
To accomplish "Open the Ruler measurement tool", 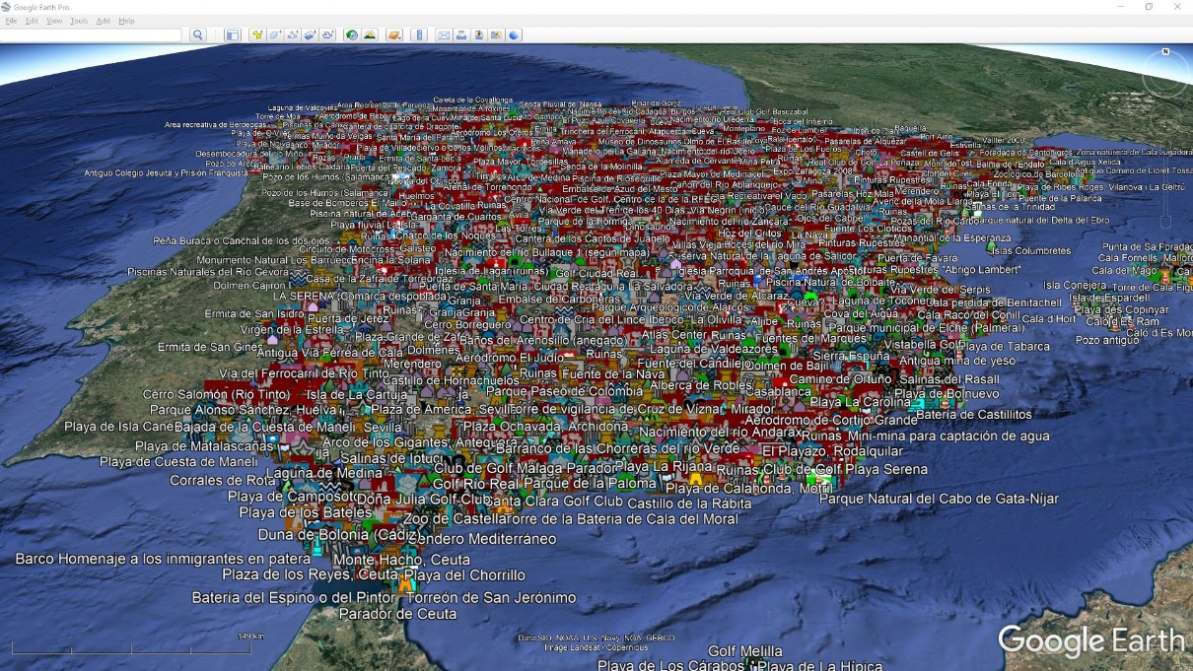I will pyautogui.click(x=419, y=35).
